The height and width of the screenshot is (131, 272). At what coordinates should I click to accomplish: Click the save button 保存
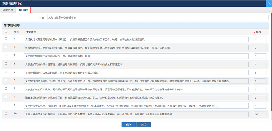click(x=129, y=124)
